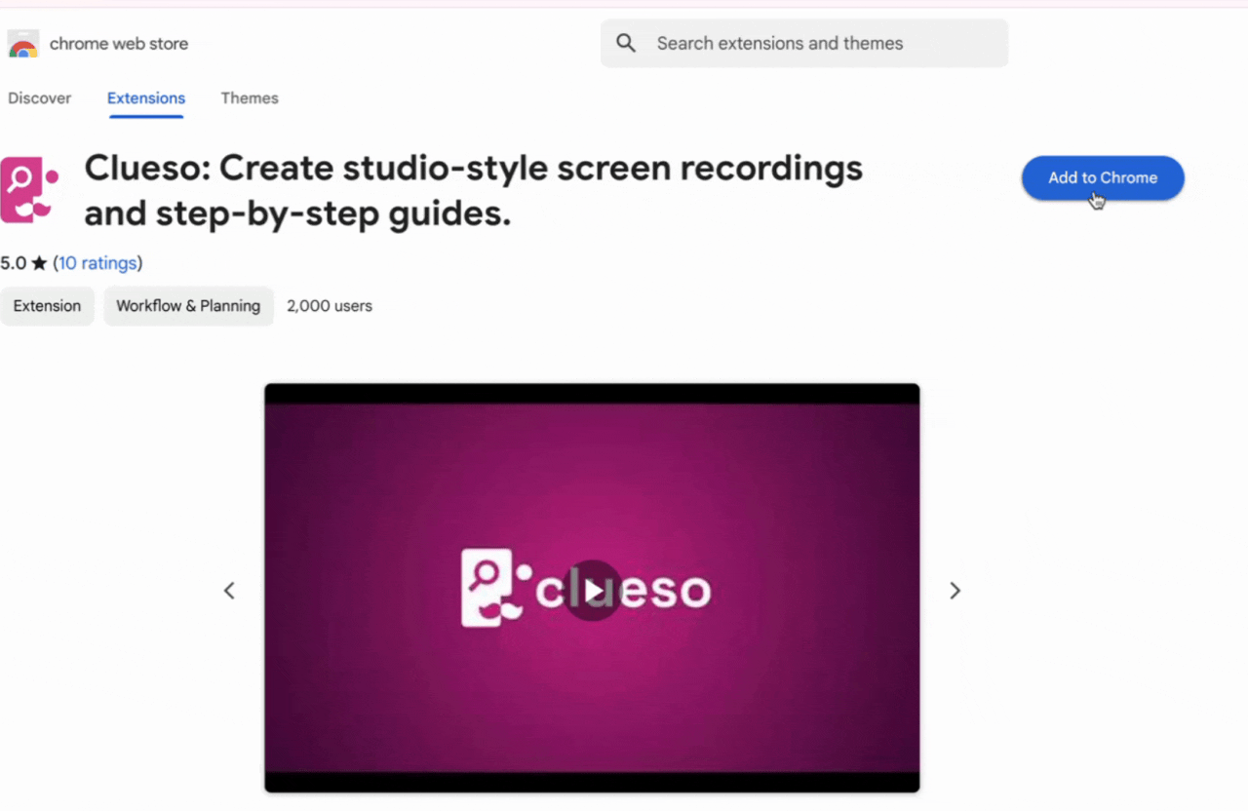Click the Clueso extension title heading
The width and height of the screenshot is (1248, 811).
coord(474,190)
